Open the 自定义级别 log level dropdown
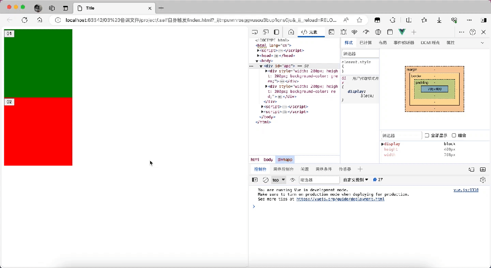The width and height of the screenshot is (491, 268). click(356, 180)
